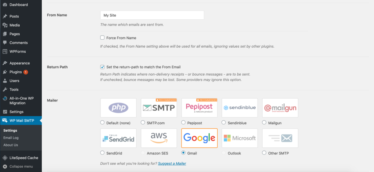Choose the Sendinblue mailer logo
Screen dimensions: 374x172
tap(240, 108)
